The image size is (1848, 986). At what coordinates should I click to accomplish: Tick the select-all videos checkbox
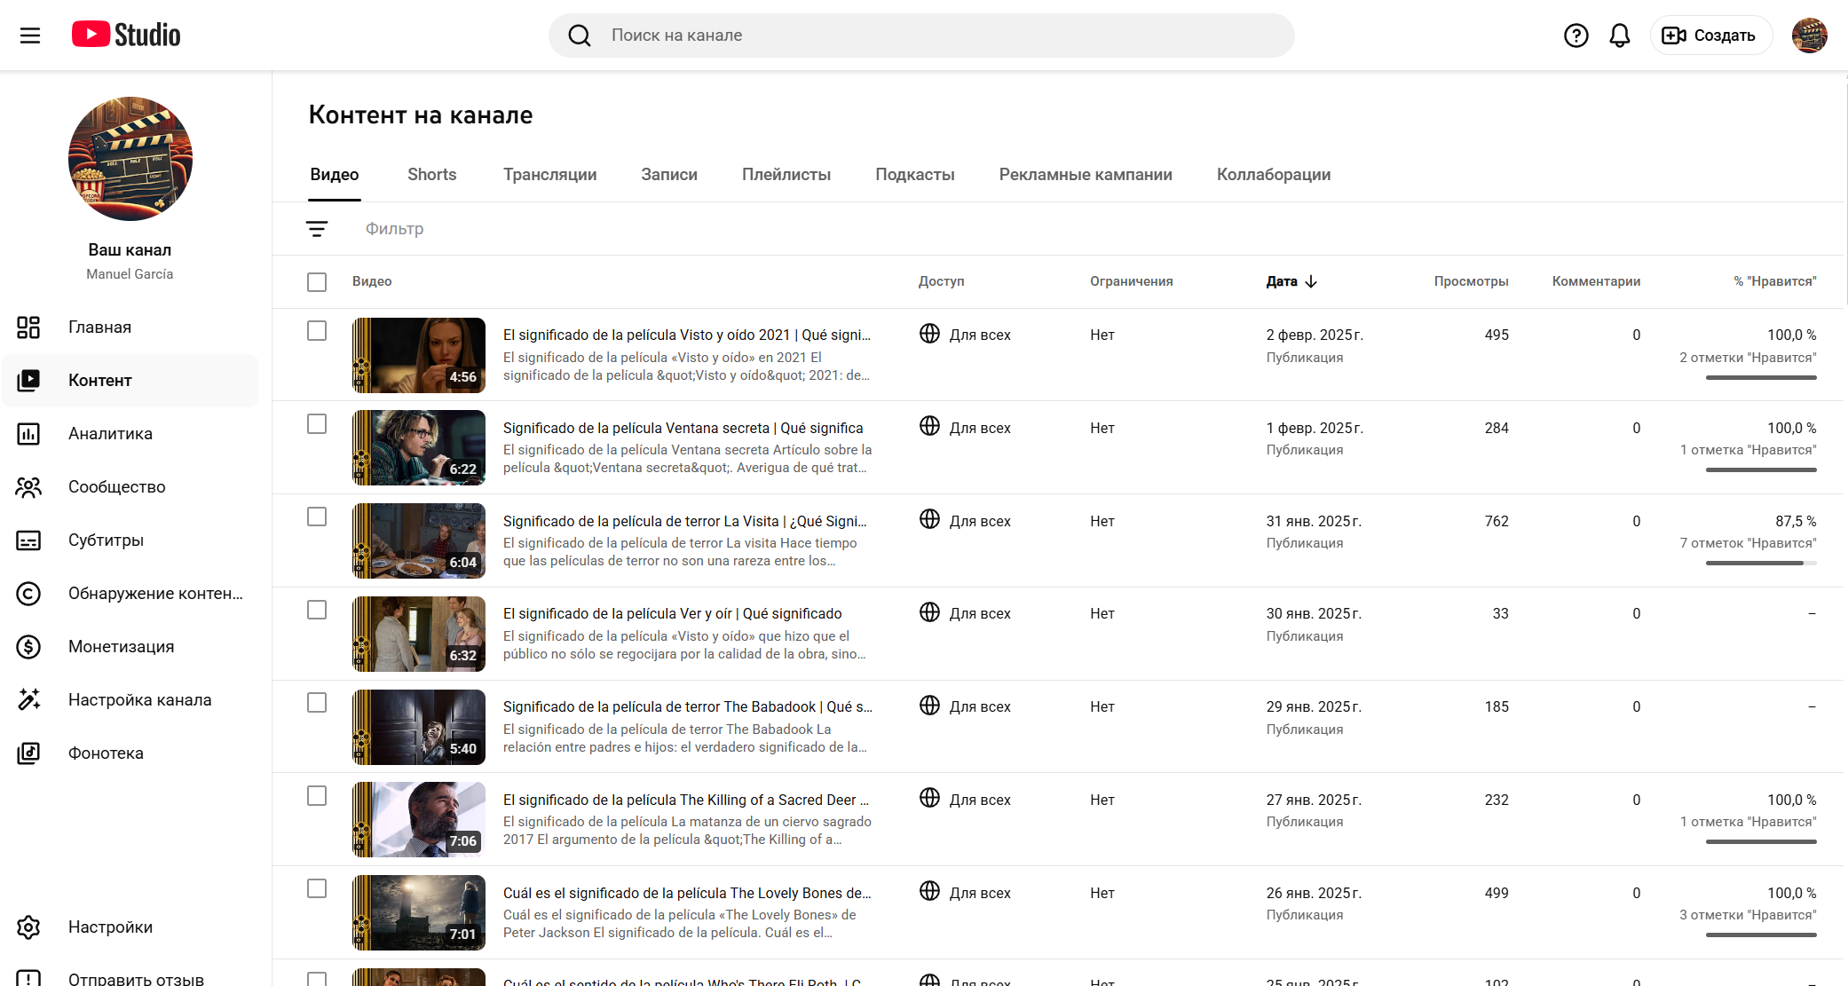(x=317, y=282)
